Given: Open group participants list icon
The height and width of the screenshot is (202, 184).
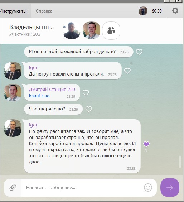Looking at the screenshot, I should coord(111,30).
